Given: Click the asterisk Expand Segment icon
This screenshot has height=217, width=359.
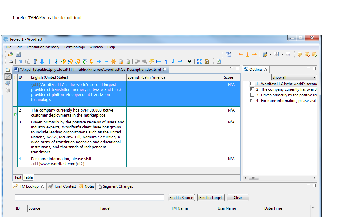Looking at the screenshot, I should pos(113,61).
